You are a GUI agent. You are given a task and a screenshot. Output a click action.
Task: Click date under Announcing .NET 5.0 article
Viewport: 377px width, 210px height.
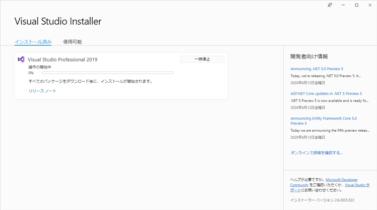308,83
